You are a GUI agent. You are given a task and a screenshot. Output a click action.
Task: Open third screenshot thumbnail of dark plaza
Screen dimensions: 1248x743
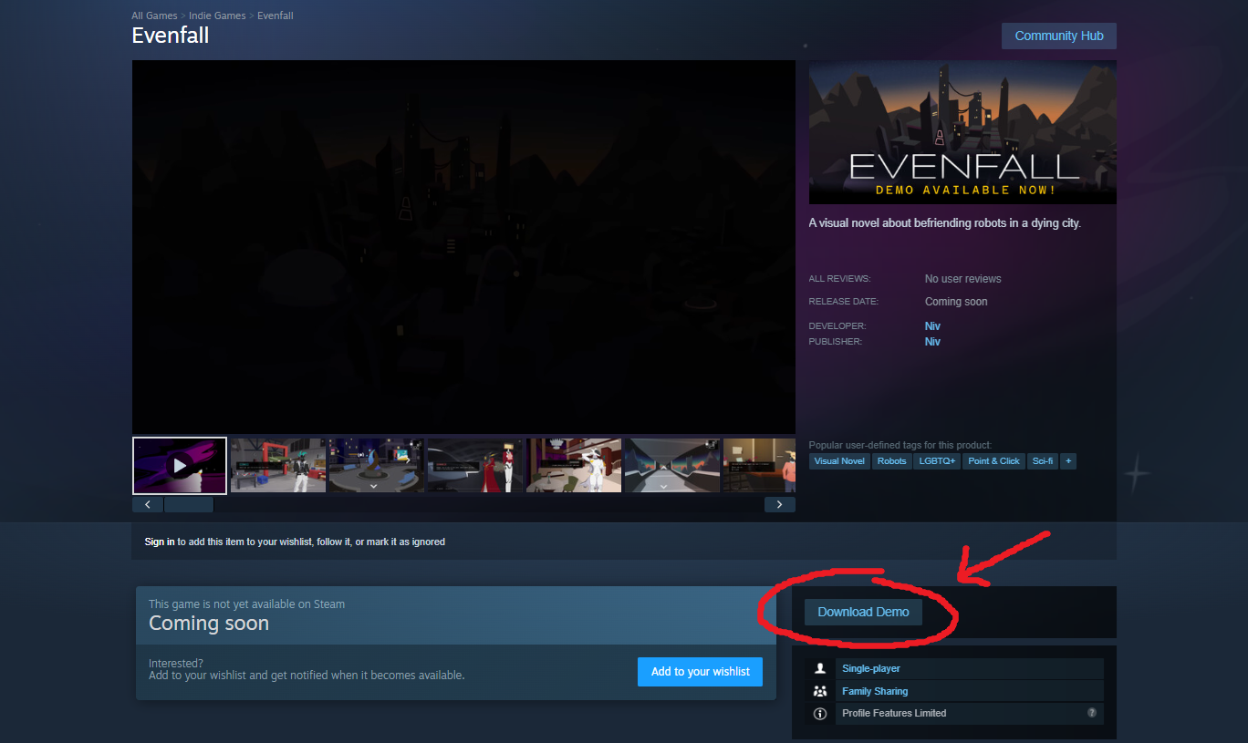point(377,466)
